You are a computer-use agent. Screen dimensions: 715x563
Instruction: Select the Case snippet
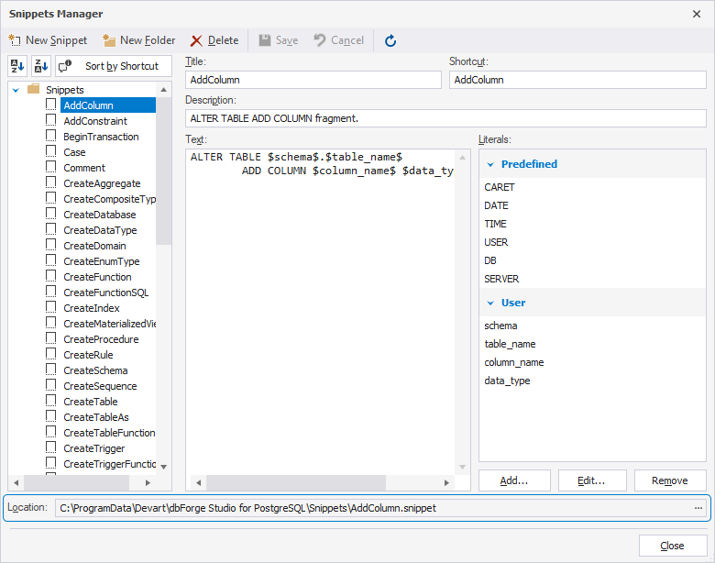74,152
